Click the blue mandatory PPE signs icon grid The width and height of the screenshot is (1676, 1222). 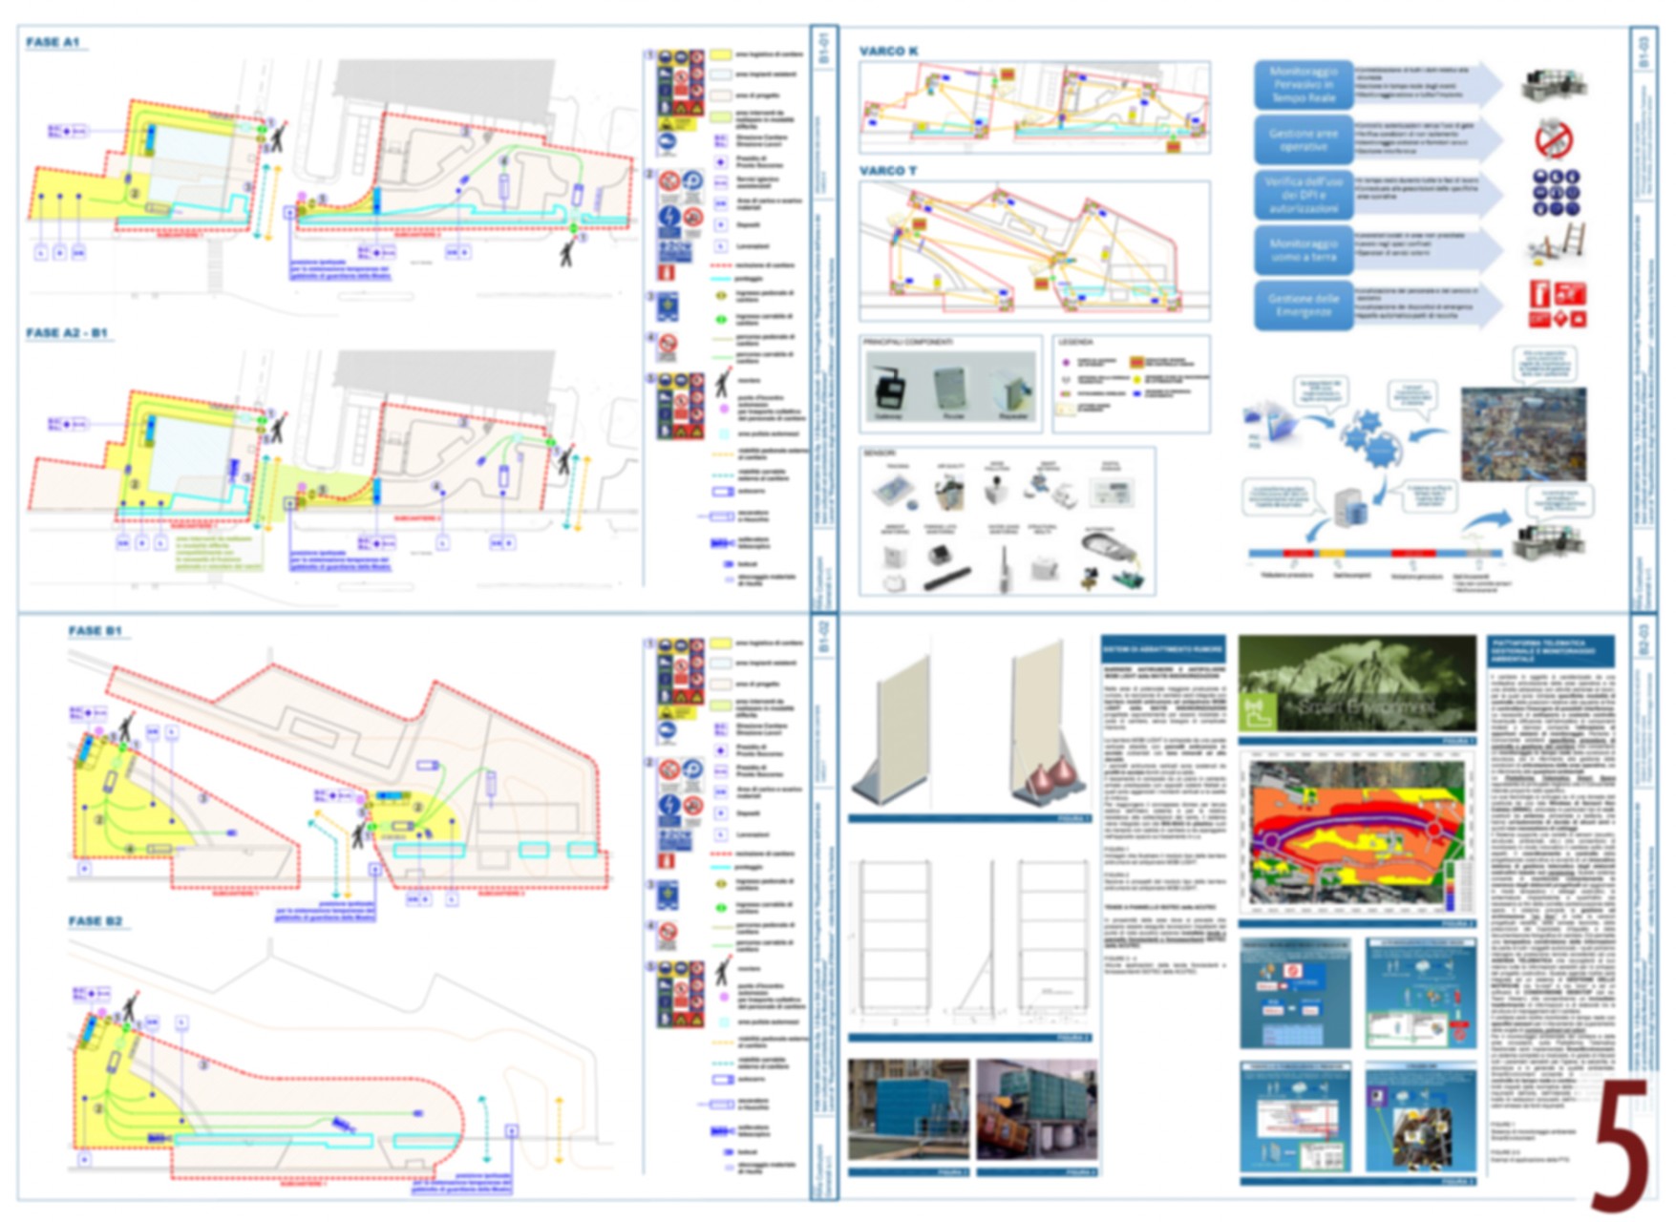point(1556,193)
